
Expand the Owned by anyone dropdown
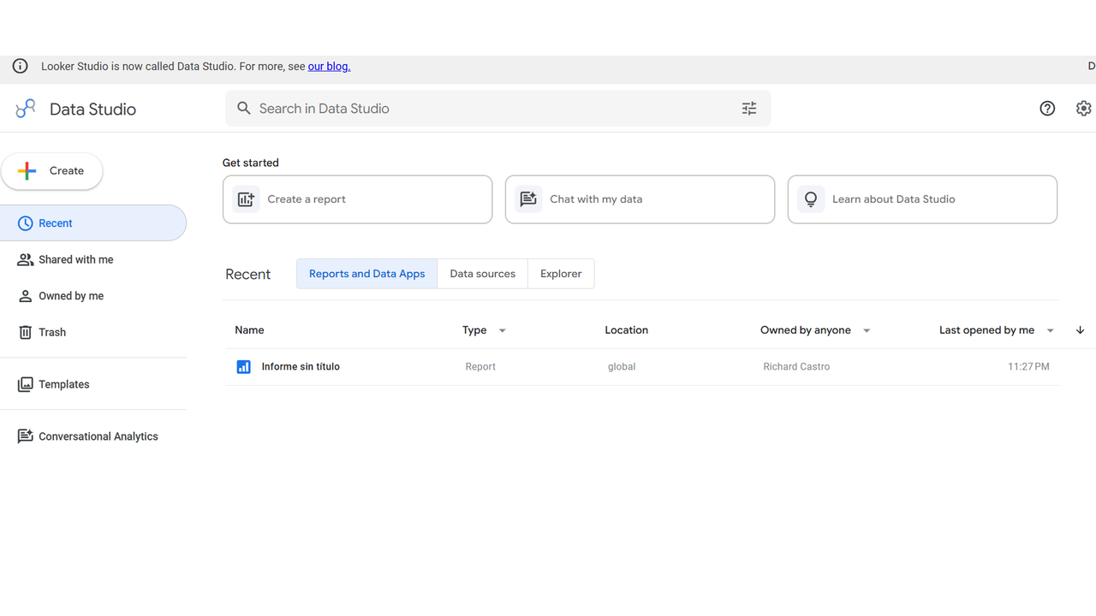[867, 331]
